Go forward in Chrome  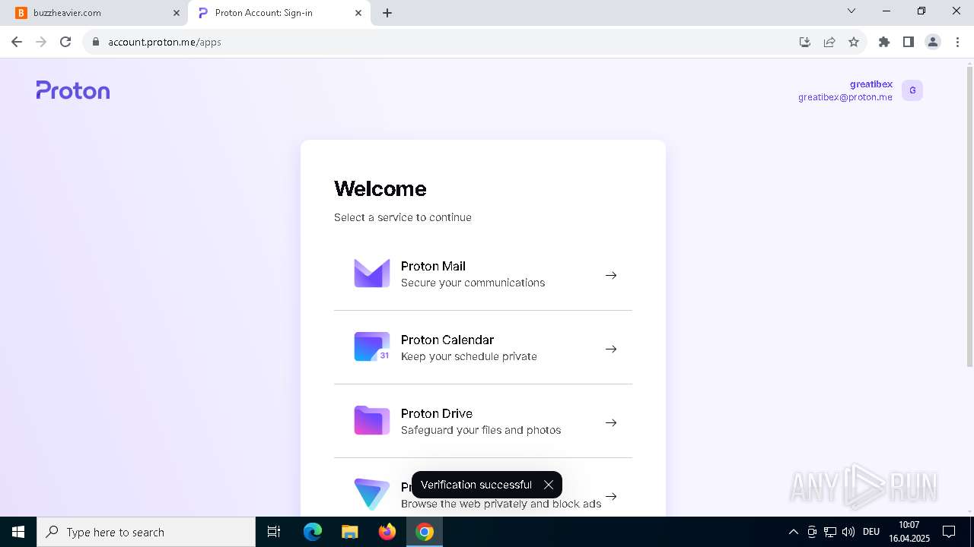point(41,42)
